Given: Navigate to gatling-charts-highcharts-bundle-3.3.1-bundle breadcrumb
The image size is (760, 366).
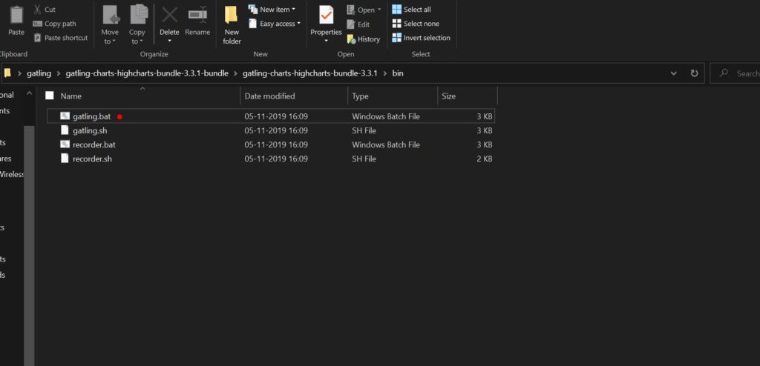Looking at the screenshot, I should [147, 73].
